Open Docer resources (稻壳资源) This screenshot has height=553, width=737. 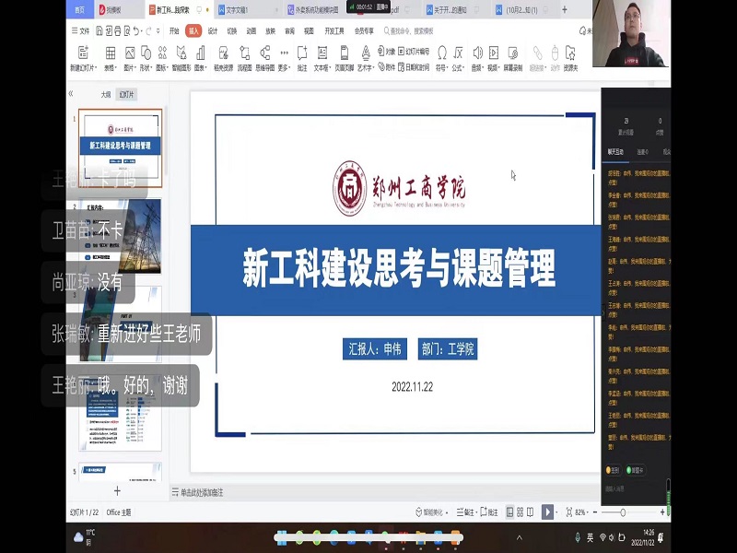click(223, 58)
